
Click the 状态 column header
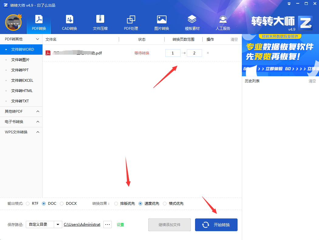pos(142,39)
